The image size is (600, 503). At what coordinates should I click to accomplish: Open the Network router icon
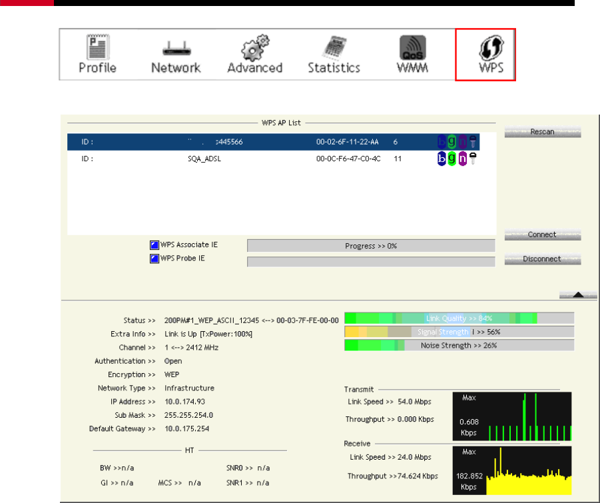(176, 54)
